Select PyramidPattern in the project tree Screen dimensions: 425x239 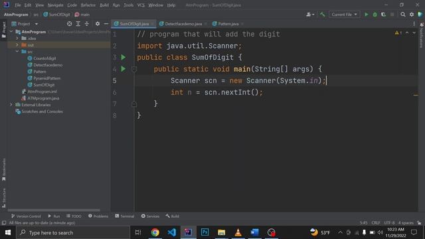(46, 78)
